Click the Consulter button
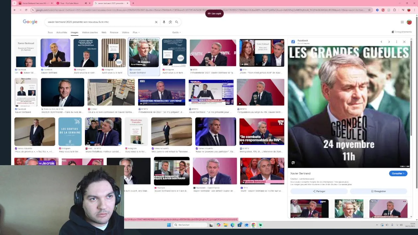 tap(398, 173)
